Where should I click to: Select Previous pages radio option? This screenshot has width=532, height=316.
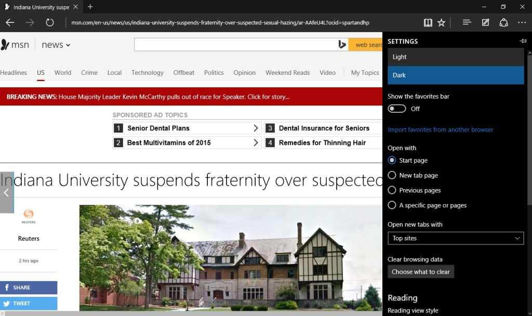pyautogui.click(x=392, y=190)
